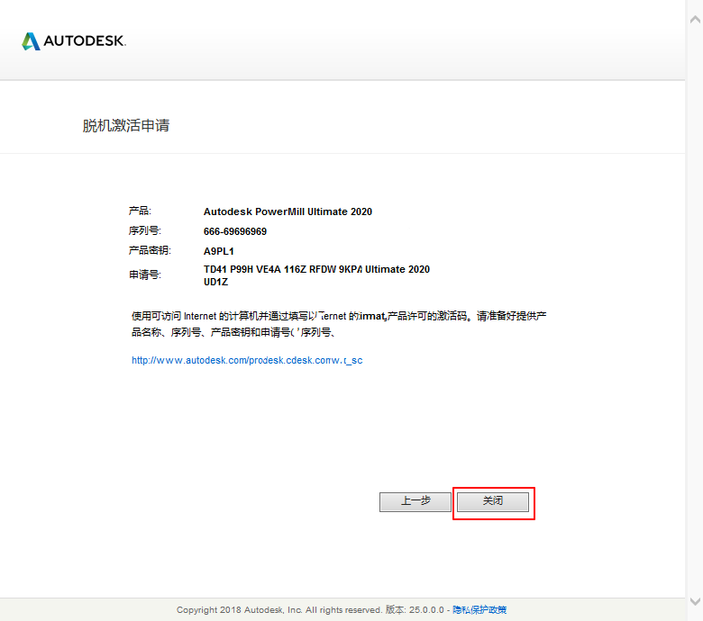Click the 序列号 label
The height and width of the screenshot is (621, 703).
[x=145, y=230]
